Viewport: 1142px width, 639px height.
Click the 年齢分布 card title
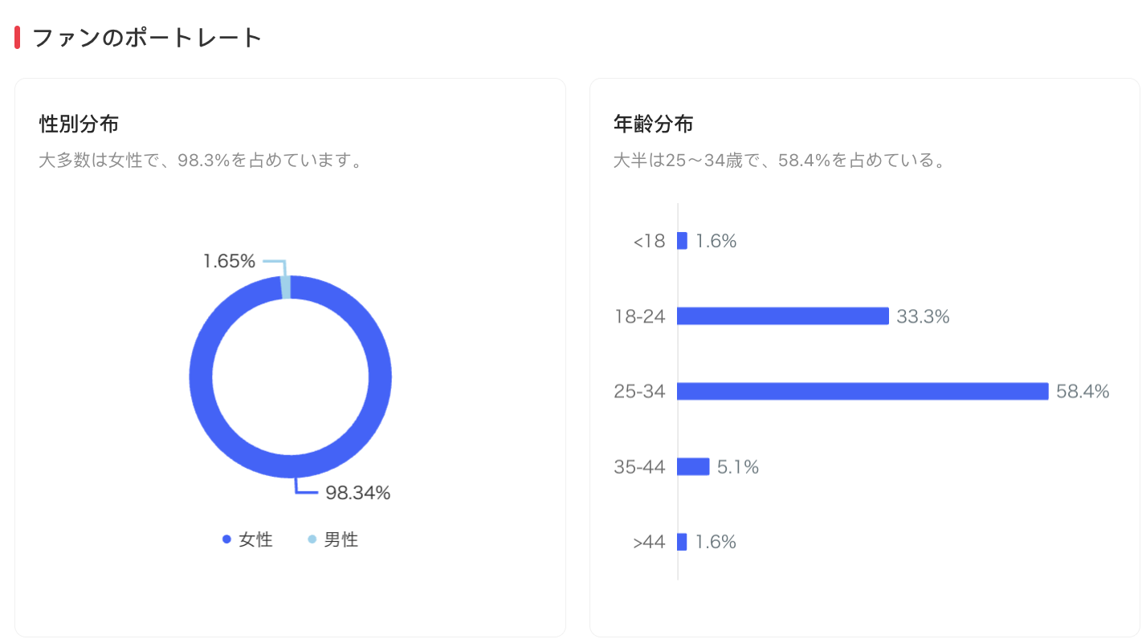(x=653, y=124)
